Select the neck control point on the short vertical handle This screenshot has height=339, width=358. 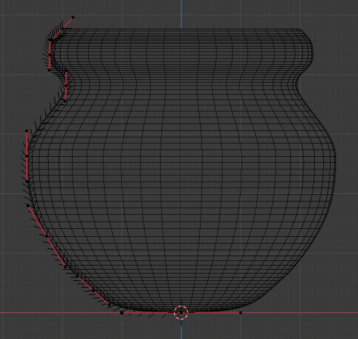click(x=66, y=85)
